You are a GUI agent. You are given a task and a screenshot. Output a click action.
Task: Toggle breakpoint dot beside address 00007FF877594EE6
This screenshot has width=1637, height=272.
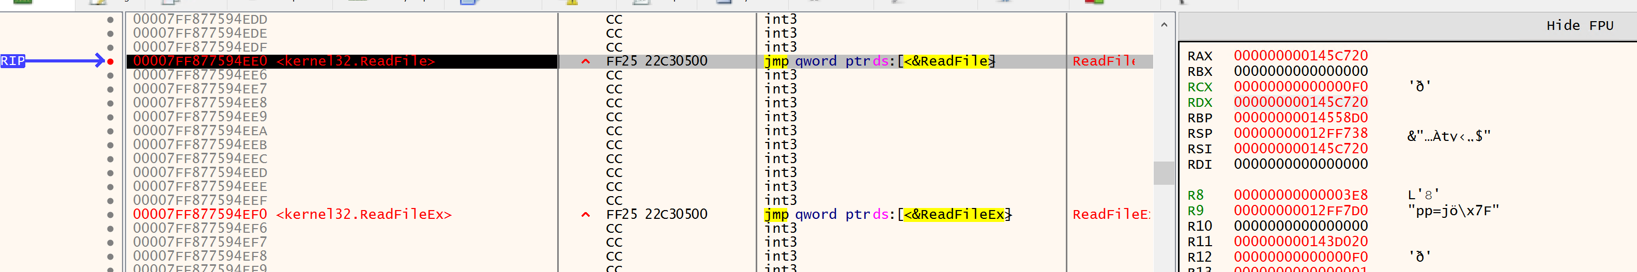click(111, 75)
